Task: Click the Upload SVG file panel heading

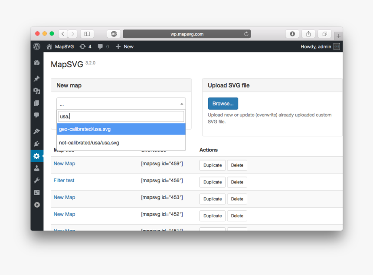Action: 229,85
